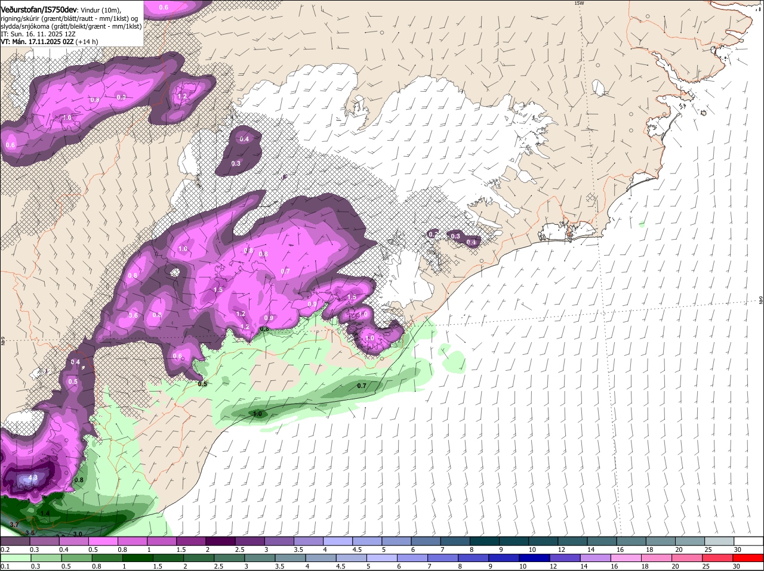Click the Veðurstofan/IS750dev title text
Screen dimensions: 764x571
pos(38,10)
